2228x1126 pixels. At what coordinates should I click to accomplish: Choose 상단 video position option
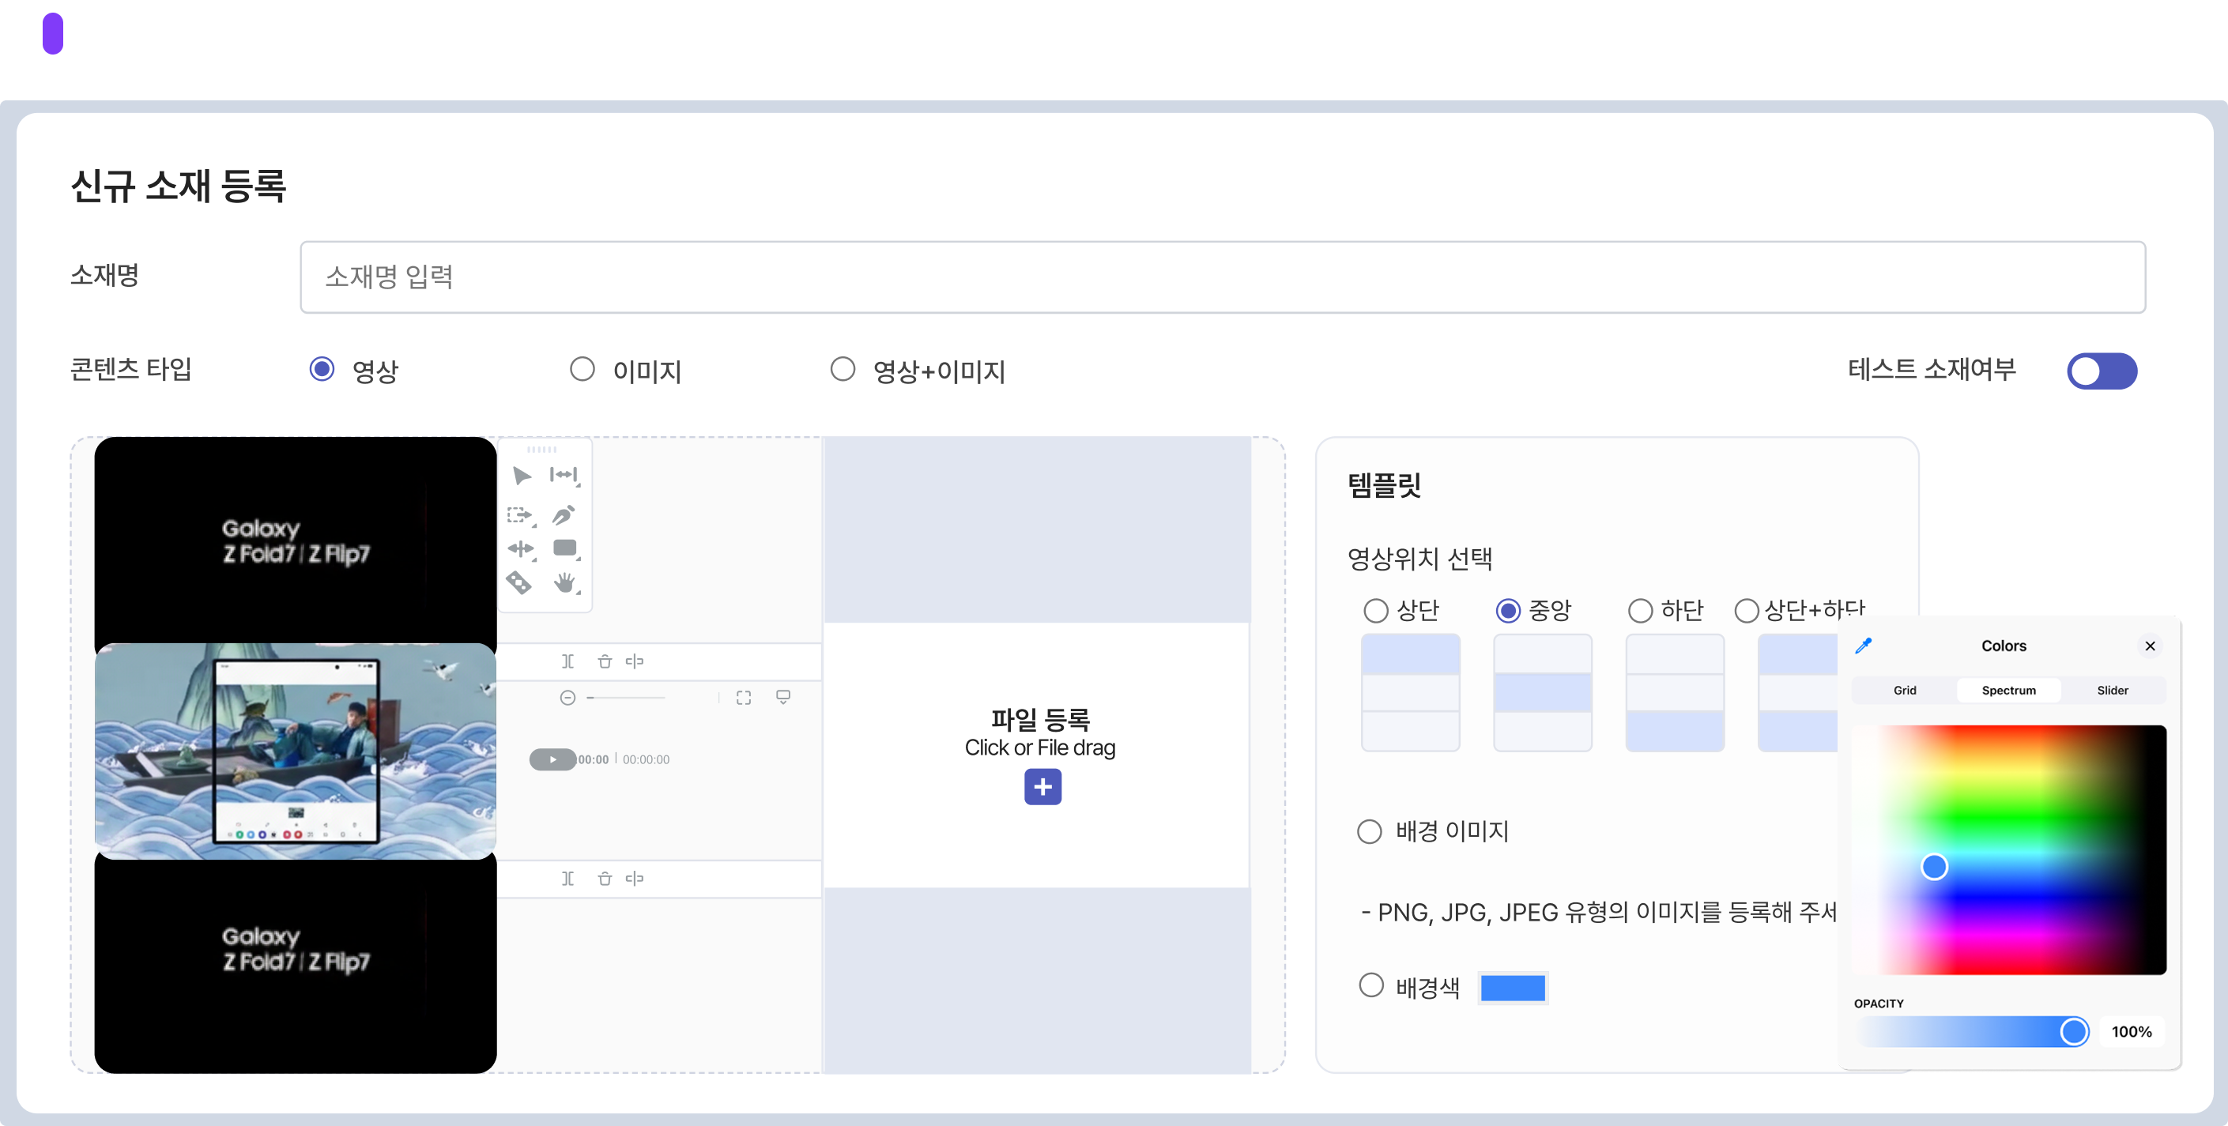click(x=1375, y=611)
